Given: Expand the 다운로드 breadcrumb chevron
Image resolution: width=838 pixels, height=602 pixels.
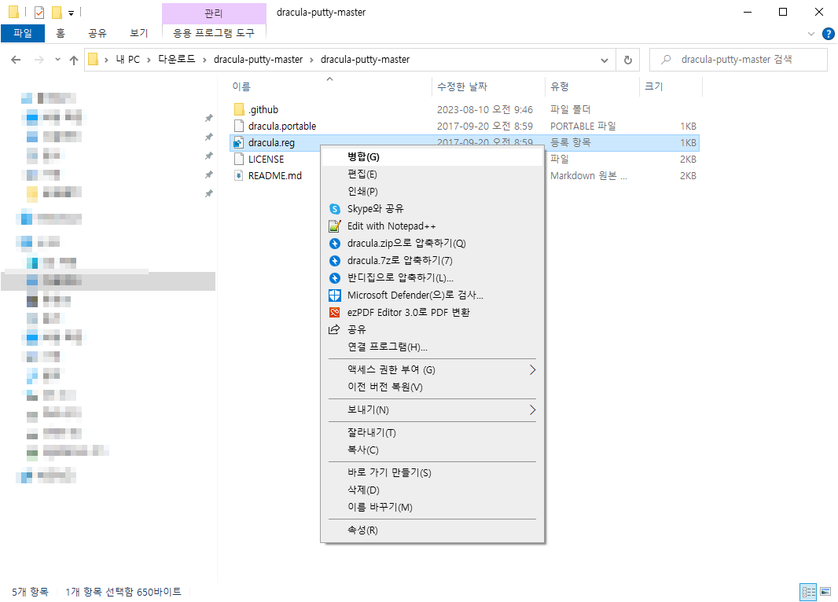Looking at the screenshot, I should click(204, 60).
